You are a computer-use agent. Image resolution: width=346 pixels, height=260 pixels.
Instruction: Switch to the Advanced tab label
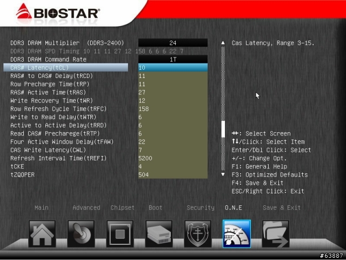86,207
